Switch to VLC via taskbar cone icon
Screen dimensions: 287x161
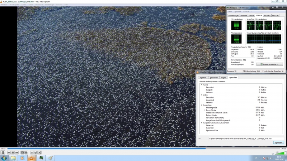coord(32,158)
